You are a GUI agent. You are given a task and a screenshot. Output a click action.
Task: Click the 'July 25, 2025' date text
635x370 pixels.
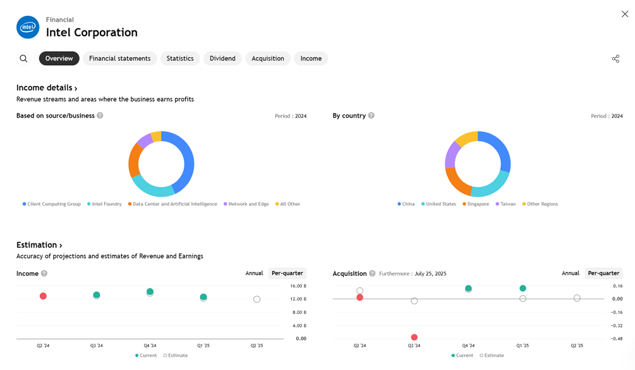pyautogui.click(x=430, y=273)
